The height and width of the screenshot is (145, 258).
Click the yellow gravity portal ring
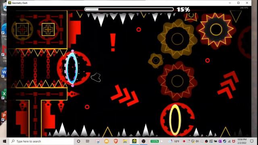click(175, 120)
